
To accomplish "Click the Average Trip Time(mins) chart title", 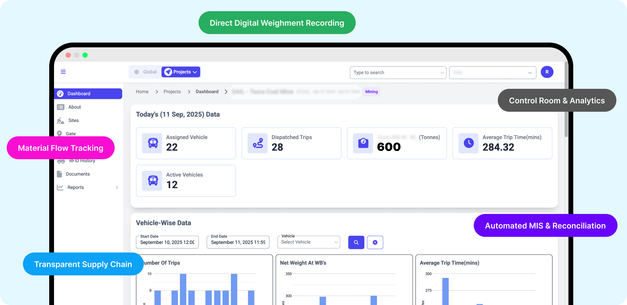I will [449, 263].
